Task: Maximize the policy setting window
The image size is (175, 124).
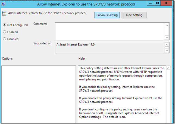Action: click(157, 3)
